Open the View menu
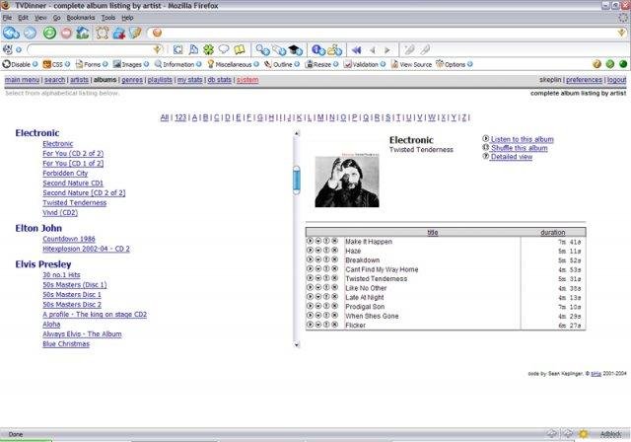Viewport: 631px width, 442px height. [x=40, y=18]
